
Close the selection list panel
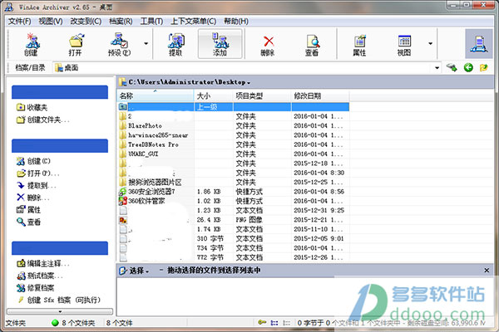pos(487,271)
